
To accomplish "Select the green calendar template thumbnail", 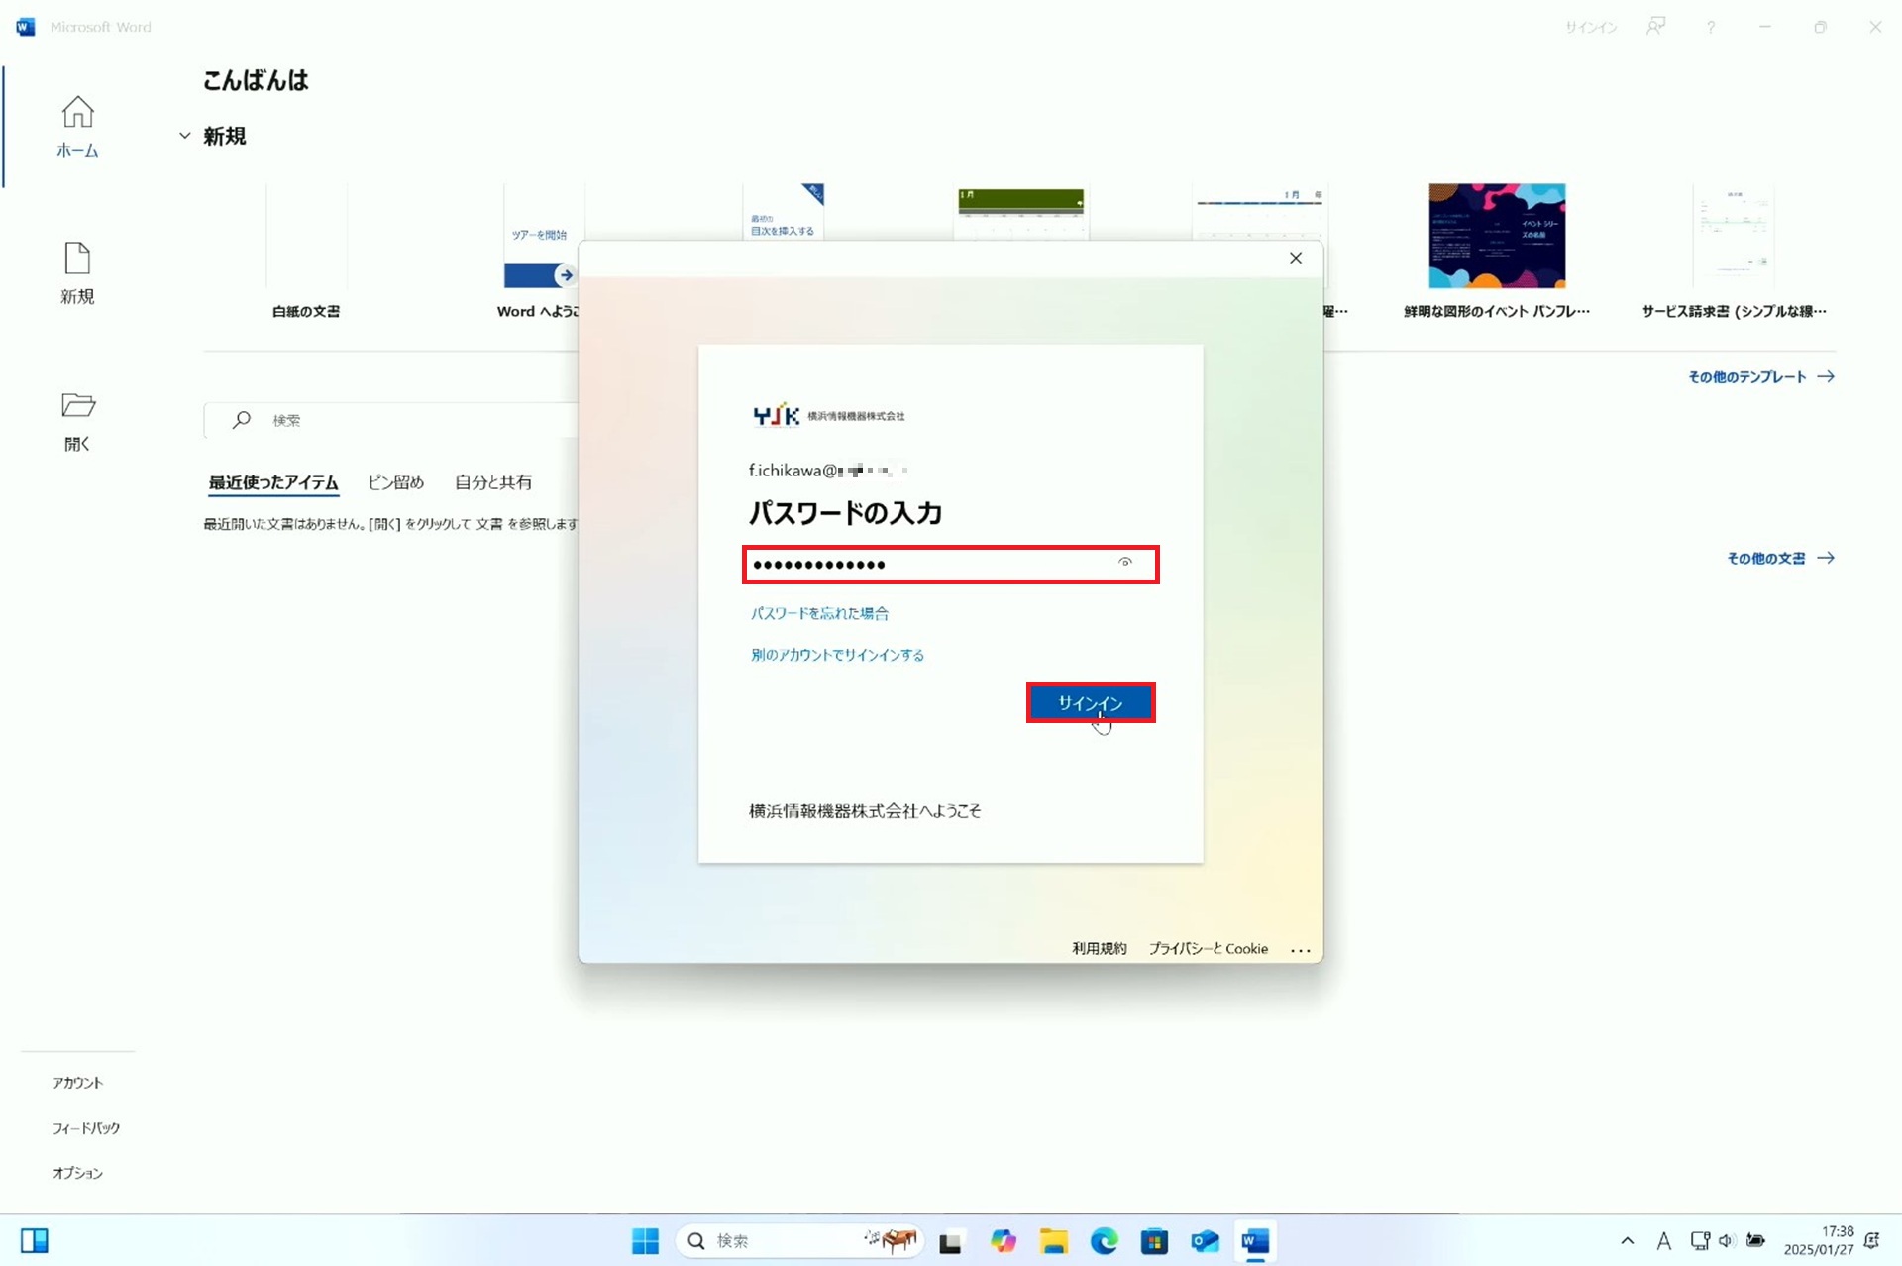I will [x=1020, y=211].
